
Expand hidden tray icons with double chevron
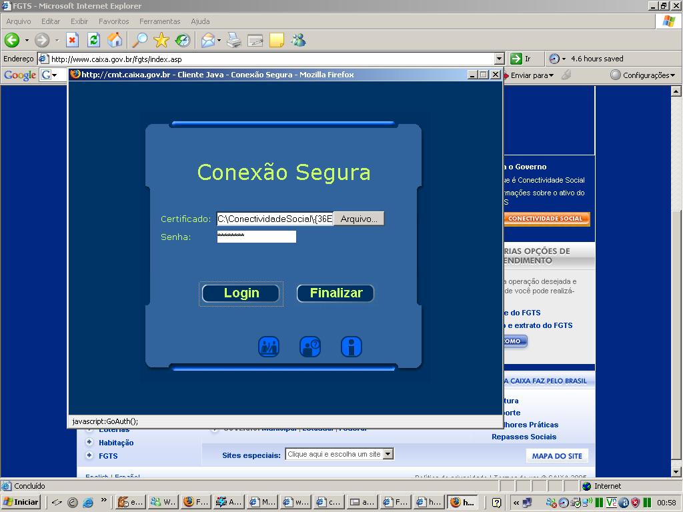coord(516,503)
